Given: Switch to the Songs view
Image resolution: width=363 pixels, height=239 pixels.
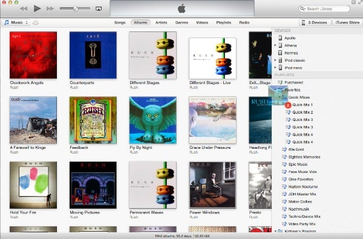Looking at the screenshot, I should (x=120, y=22).
